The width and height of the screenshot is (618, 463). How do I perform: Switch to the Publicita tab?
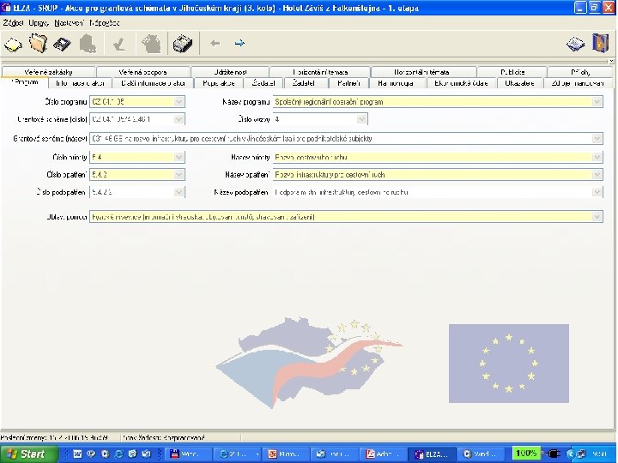(x=512, y=72)
